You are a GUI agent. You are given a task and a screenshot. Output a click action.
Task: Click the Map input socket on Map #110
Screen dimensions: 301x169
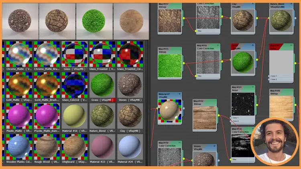231,159
